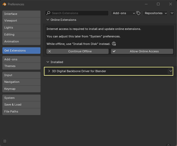Open the Add-ons filter dropdown

pyautogui.click(x=123, y=13)
